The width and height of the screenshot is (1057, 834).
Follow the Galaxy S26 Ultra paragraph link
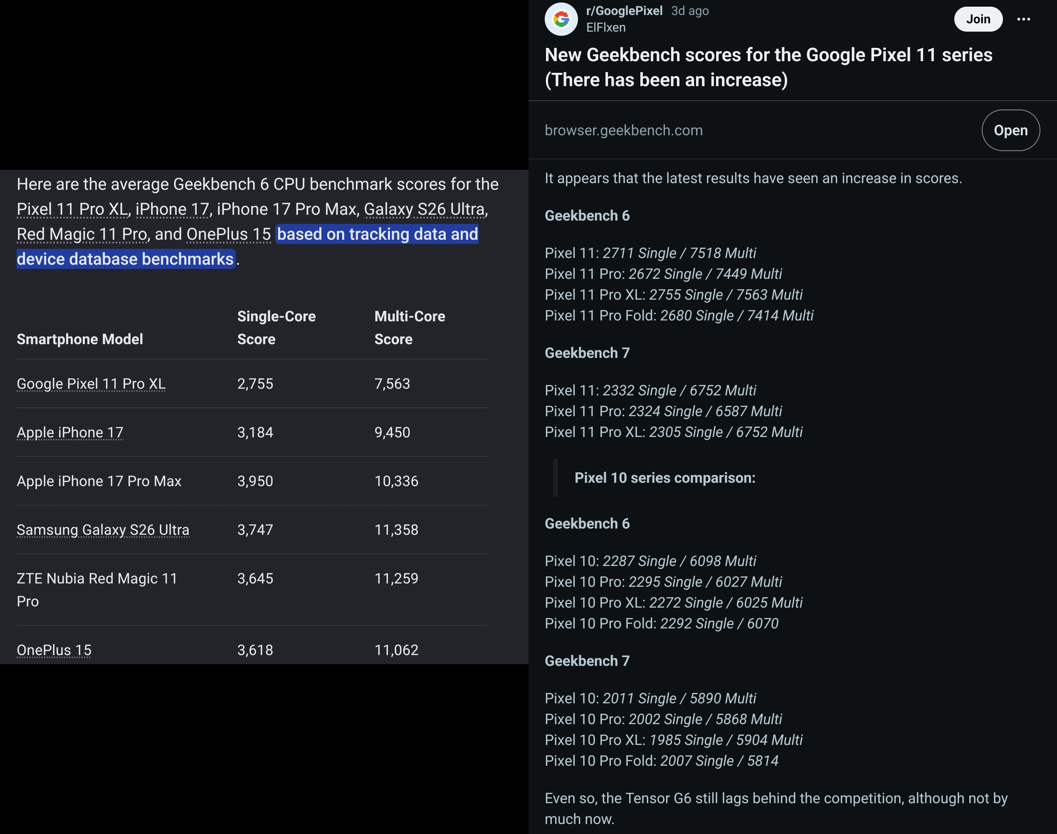[x=425, y=209]
